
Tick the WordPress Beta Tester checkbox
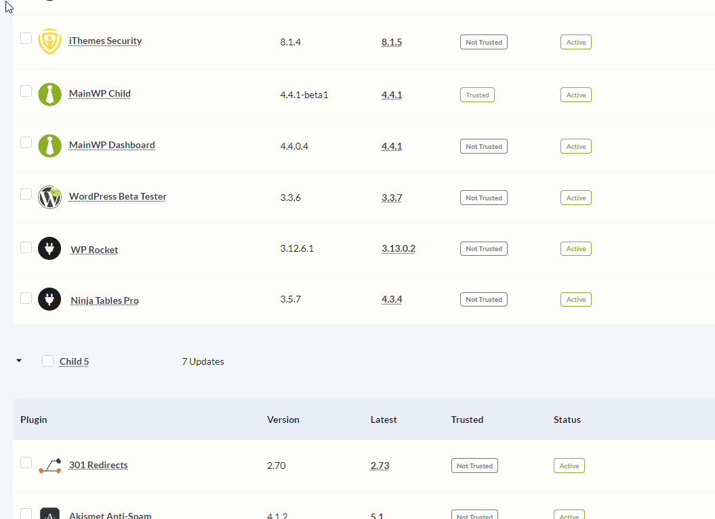pyautogui.click(x=26, y=194)
